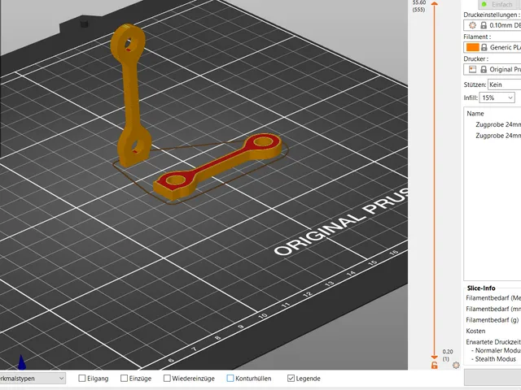Image resolution: width=521 pixels, height=390 pixels.
Task: Uncheck the Legende checkbox
Action: (x=291, y=378)
